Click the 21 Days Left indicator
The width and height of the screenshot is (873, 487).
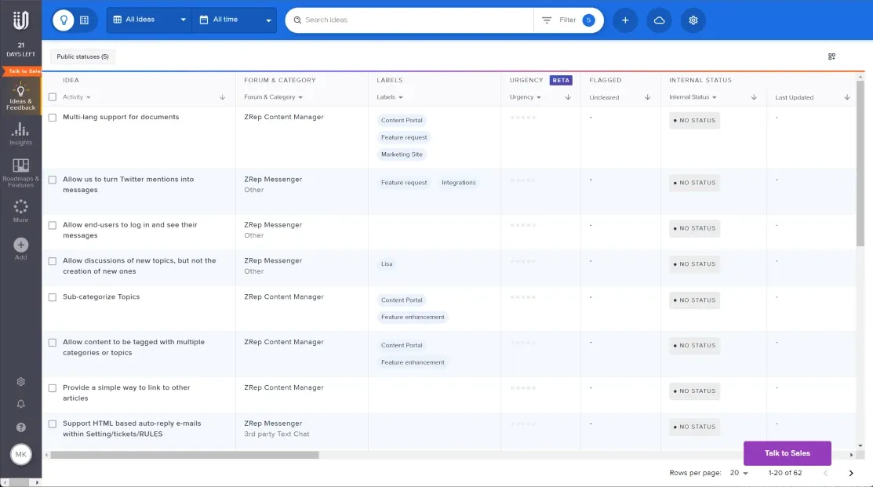(20, 49)
